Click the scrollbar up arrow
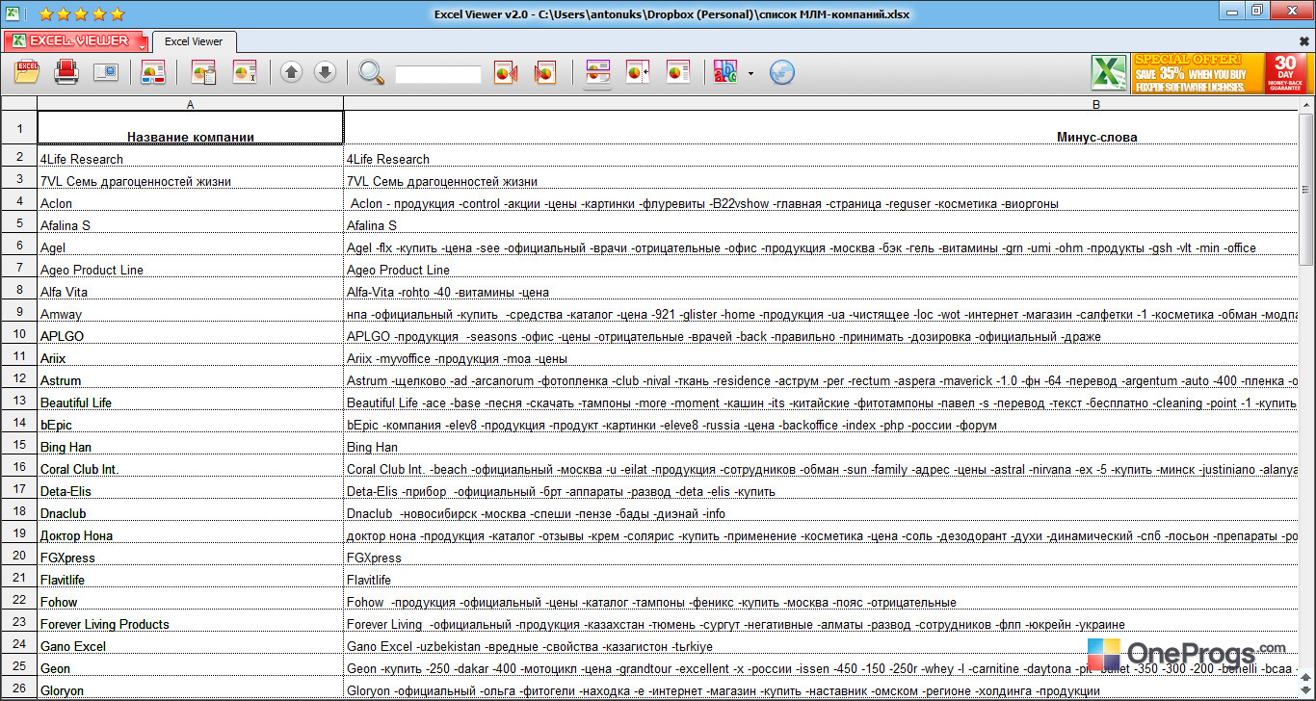The height and width of the screenshot is (701, 1316). tap(1306, 103)
